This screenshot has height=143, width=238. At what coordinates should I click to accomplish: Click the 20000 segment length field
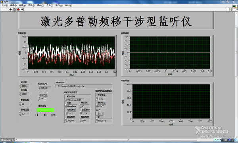tap(44, 98)
